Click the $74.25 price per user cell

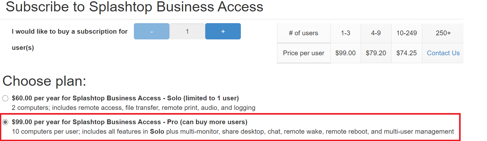[x=407, y=53]
